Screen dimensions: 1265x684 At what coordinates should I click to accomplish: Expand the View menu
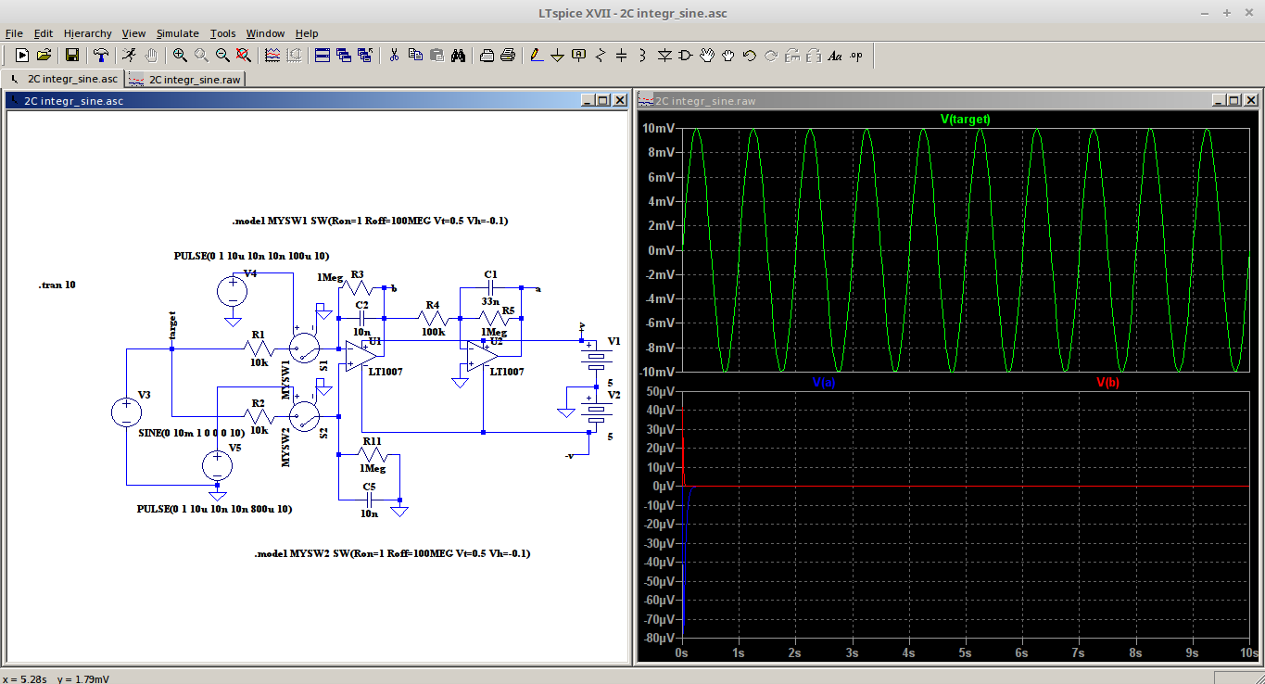(x=133, y=33)
